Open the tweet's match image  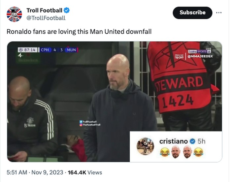[115, 102]
